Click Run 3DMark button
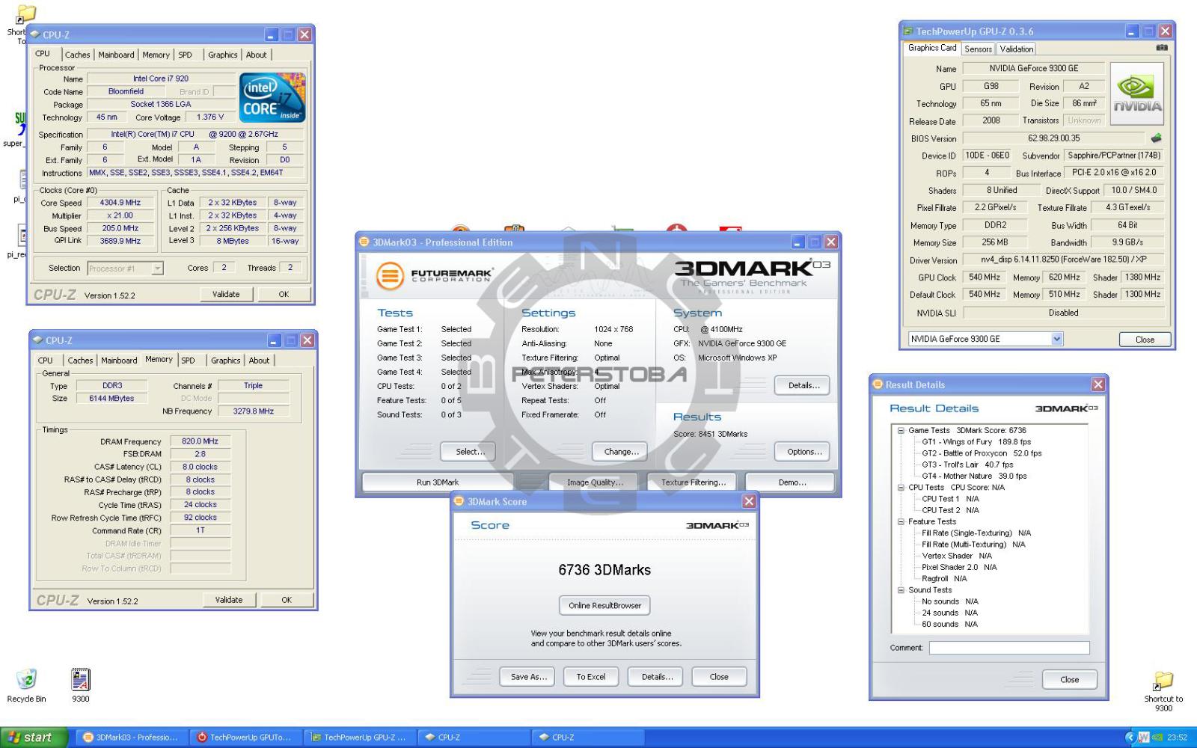This screenshot has height=748, width=1197. 438,482
